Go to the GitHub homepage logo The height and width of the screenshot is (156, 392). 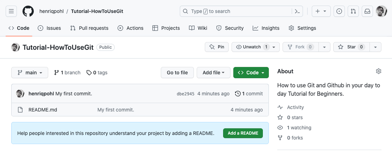(x=28, y=11)
